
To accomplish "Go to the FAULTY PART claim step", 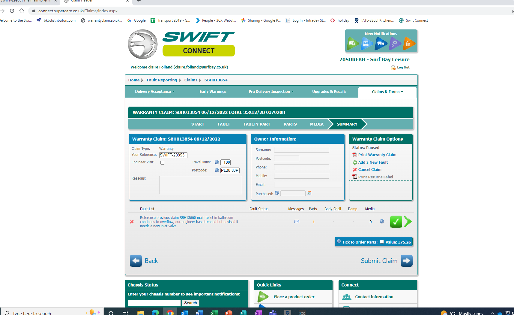I will (x=257, y=124).
